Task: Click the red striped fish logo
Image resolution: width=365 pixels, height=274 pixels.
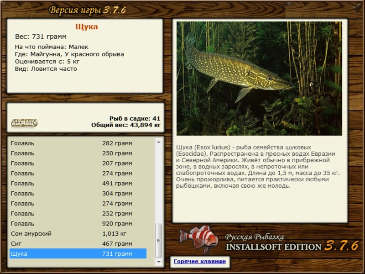Action: click(x=198, y=239)
